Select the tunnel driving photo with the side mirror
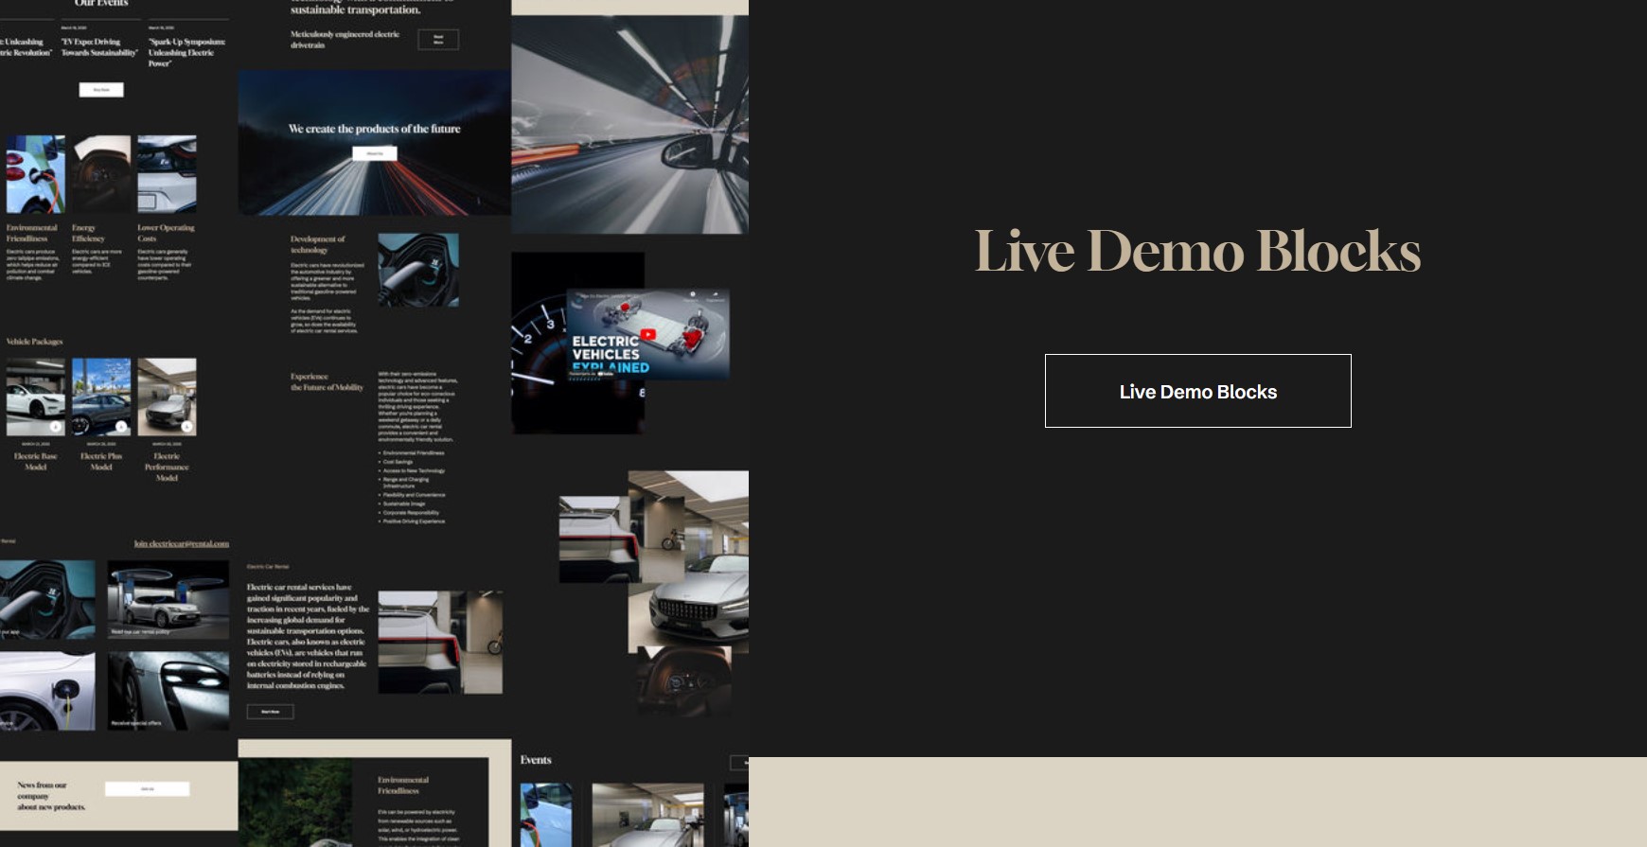The image size is (1647, 847). [x=629, y=123]
